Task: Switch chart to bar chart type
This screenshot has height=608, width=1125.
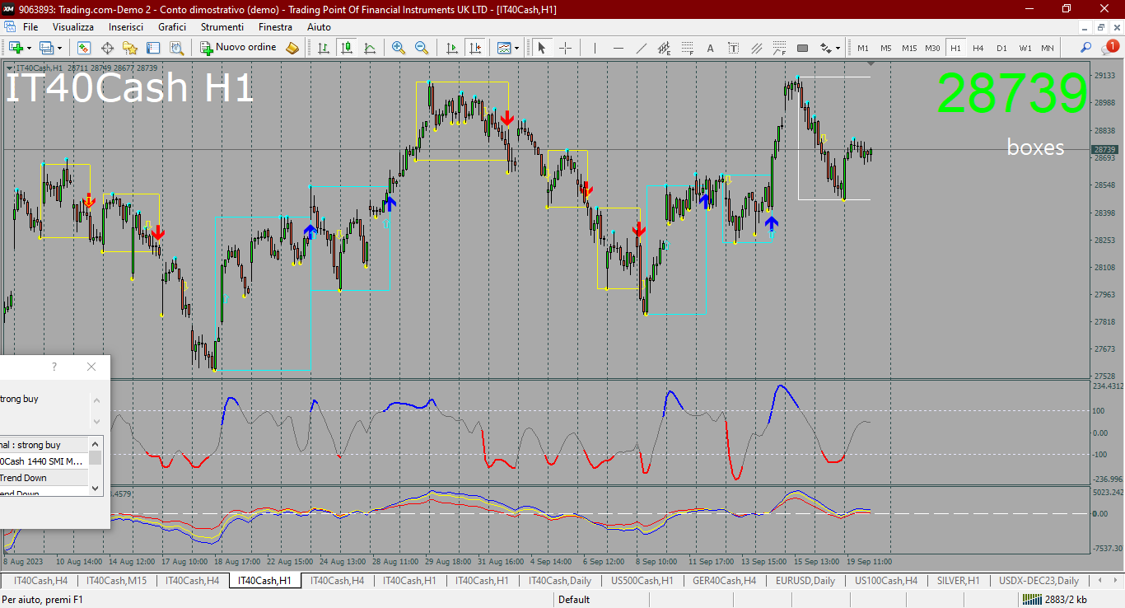Action: (x=324, y=48)
